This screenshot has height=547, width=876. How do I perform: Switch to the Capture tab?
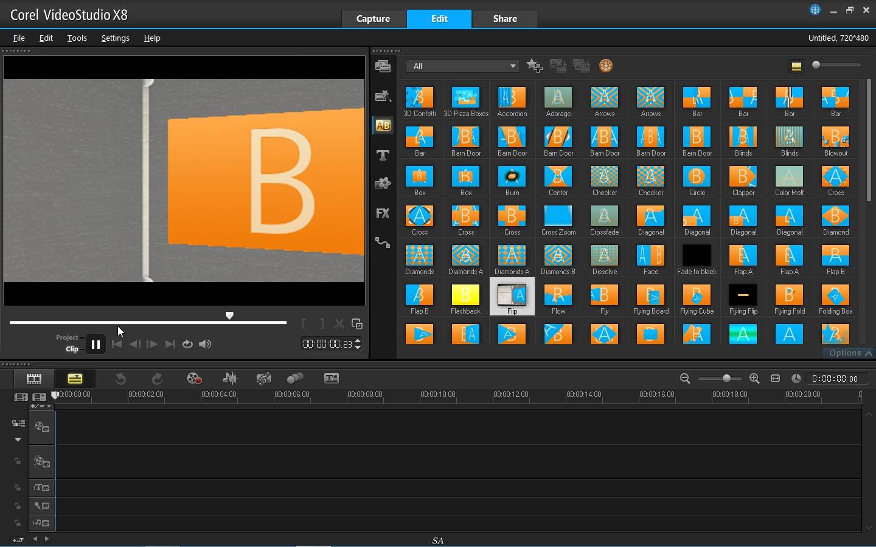coord(373,19)
